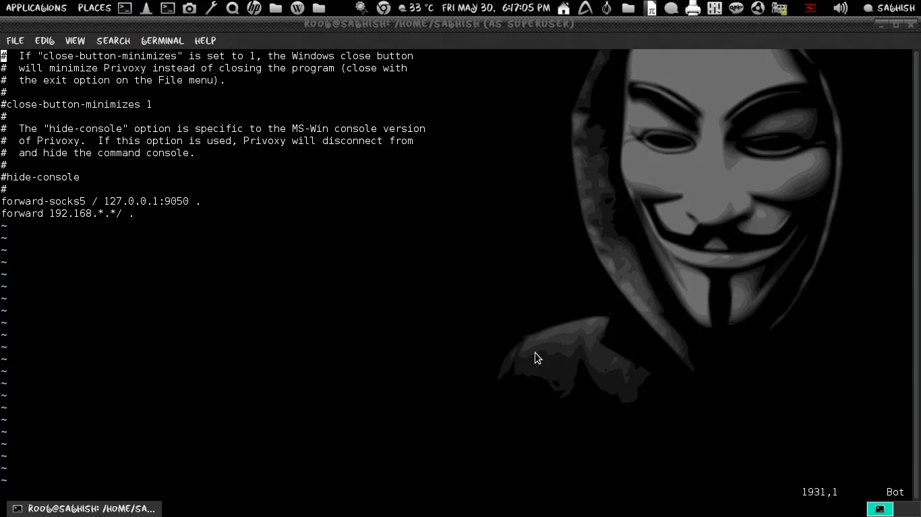
Task: Launch the camera screenshot tool
Action: [189, 8]
